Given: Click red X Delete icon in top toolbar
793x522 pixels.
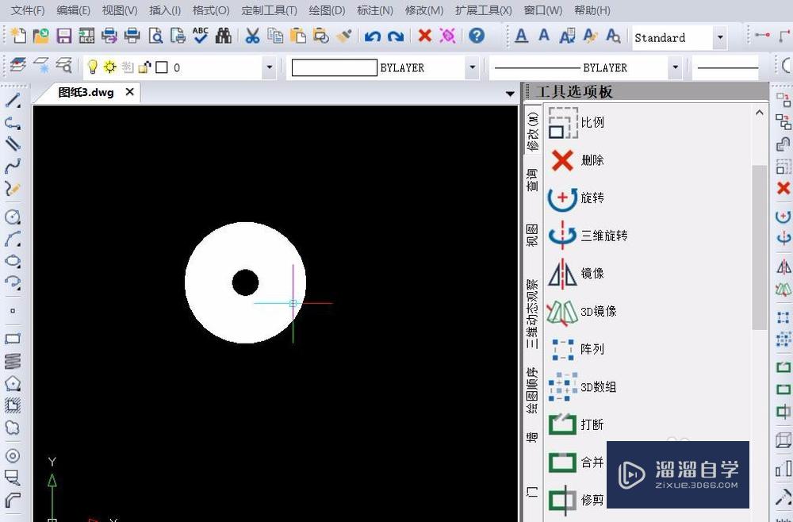Looking at the screenshot, I should 425,36.
